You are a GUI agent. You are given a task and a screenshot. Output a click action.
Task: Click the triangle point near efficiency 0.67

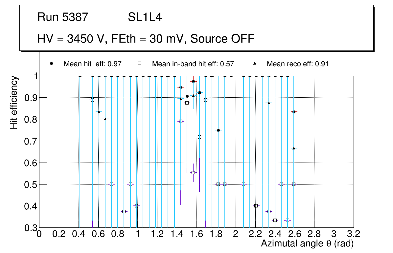294,148
